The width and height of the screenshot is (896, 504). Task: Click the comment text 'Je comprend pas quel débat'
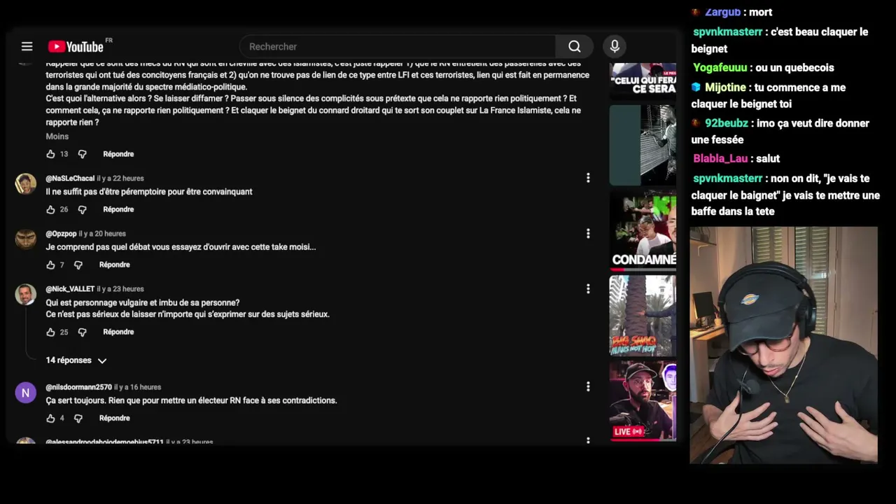coord(181,247)
